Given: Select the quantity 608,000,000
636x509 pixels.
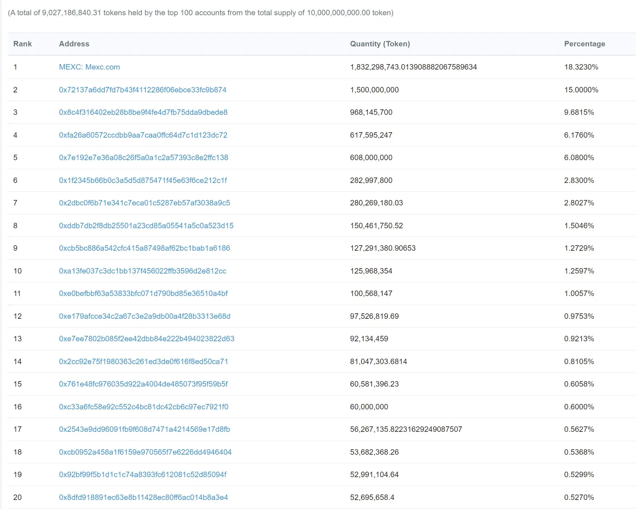Looking at the screenshot, I should coord(371,158).
